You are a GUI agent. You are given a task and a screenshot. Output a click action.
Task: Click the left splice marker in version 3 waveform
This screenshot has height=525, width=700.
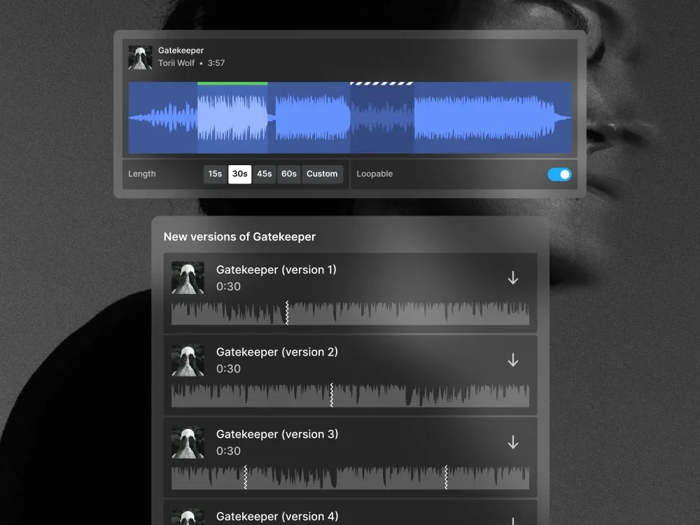pos(246,477)
